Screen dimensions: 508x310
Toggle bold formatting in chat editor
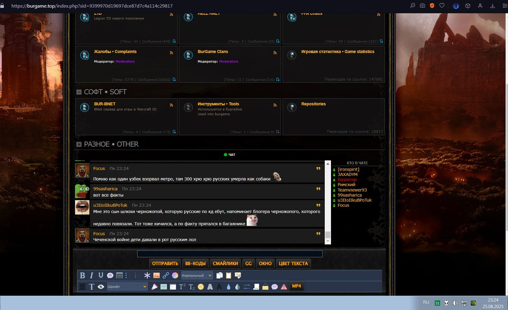coord(83,275)
